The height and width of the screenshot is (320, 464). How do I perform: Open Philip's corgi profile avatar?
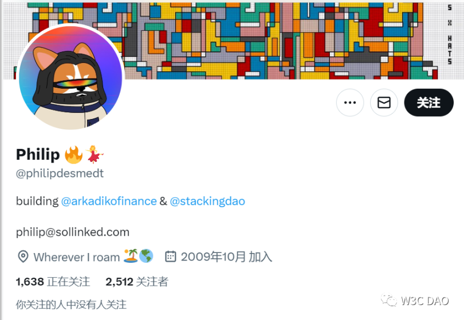click(70, 77)
